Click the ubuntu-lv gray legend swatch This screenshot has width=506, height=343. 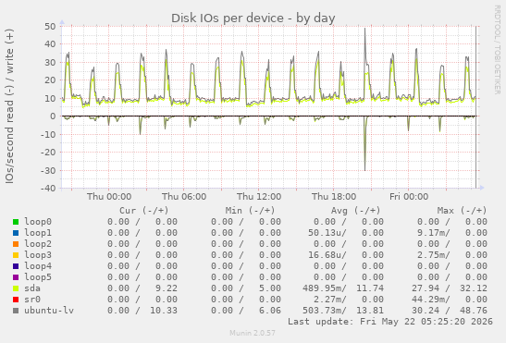pyautogui.click(x=16, y=311)
